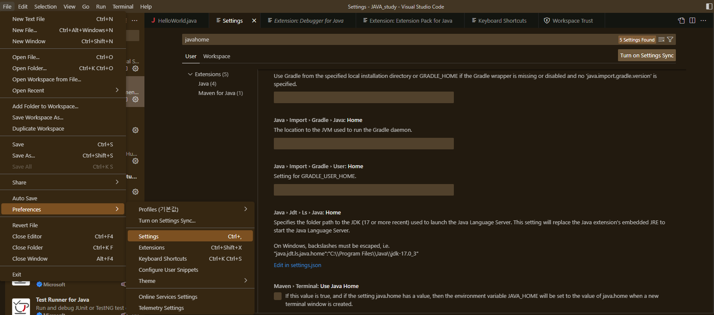Click the Test Runner for Java extension icon
The height and width of the screenshot is (315, 714).
point(21,306)
